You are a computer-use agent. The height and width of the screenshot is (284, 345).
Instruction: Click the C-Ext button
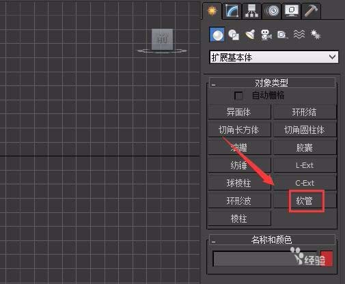tap(305, 183)
